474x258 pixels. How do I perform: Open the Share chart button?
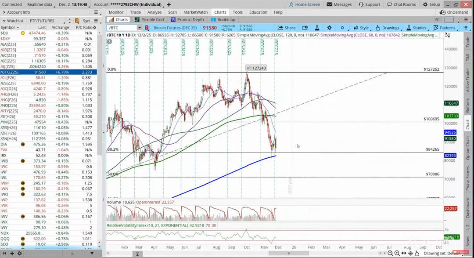pyautogui.click(x=286, y=28)
